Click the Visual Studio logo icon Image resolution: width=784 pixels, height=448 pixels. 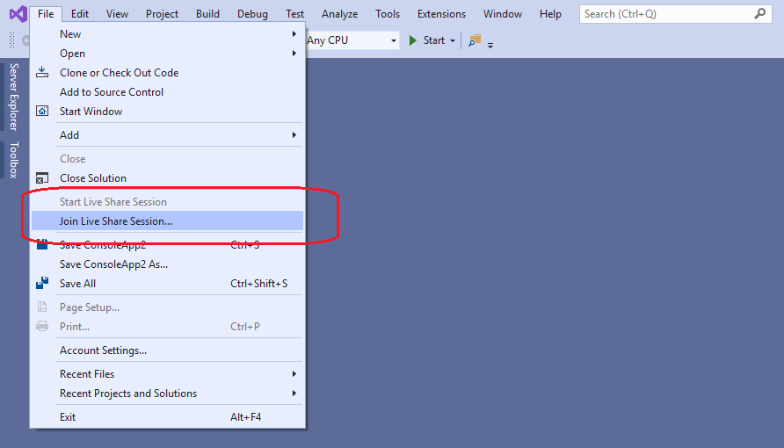18,13
